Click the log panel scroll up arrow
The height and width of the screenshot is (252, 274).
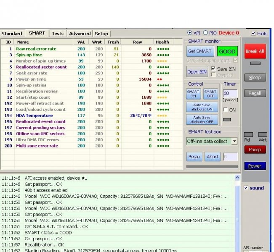coord(237,178)
